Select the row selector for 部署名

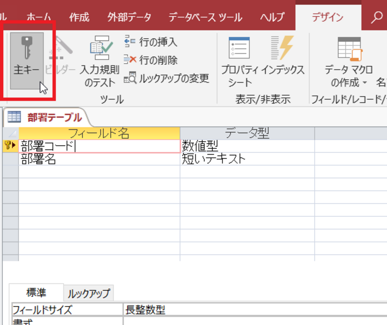(10, 159)
